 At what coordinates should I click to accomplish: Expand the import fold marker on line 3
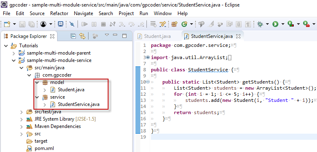(x=148, y=57)
